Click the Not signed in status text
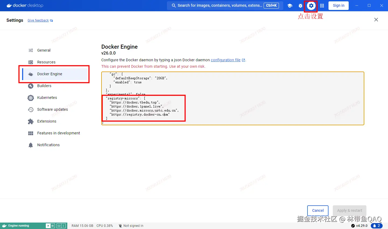The height and width of the screenshot is (229, 388). click(133, 226)
